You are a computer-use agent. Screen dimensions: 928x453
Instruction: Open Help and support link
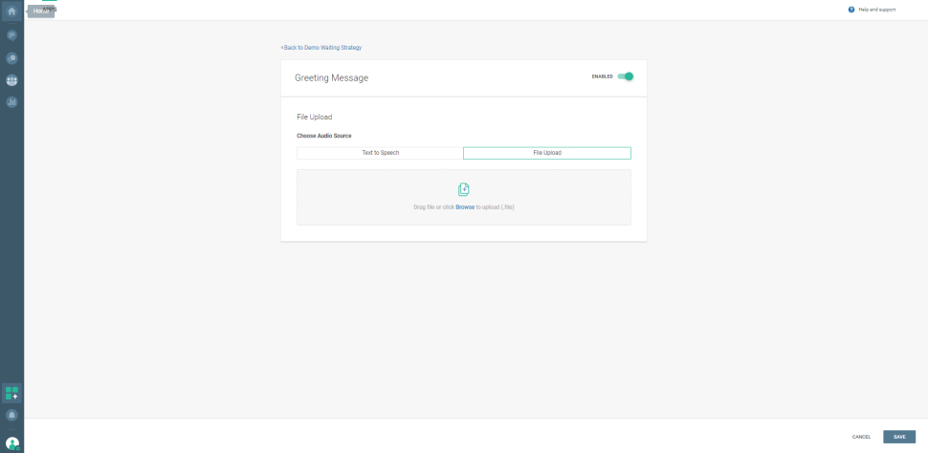point(877,10)
